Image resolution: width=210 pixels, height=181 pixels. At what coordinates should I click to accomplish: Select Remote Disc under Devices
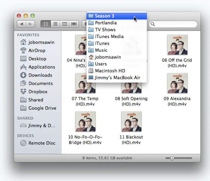click(x=37, y=143)
